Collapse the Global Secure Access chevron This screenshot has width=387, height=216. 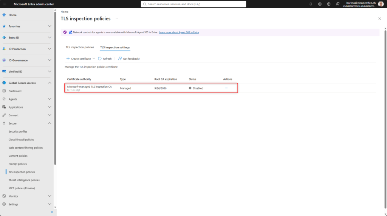pos(50,83)
